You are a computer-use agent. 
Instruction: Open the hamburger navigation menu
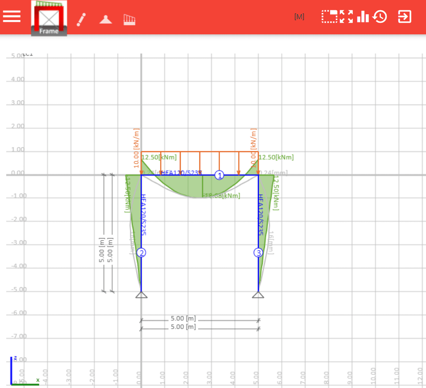[x=12, y=17]
